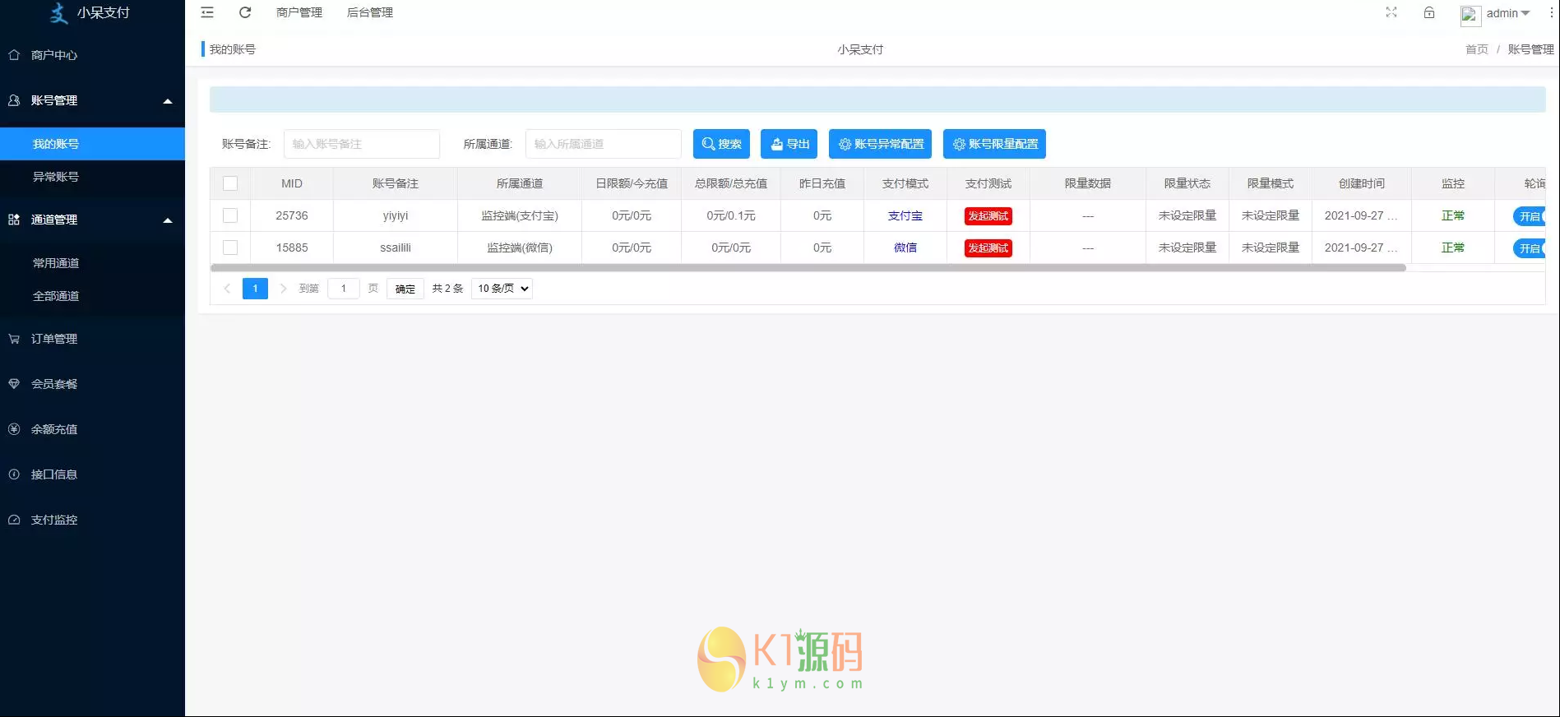Go to the next page with the arrow
Viewport: 1560px width, 717px height.
click(x=283, y=289)
